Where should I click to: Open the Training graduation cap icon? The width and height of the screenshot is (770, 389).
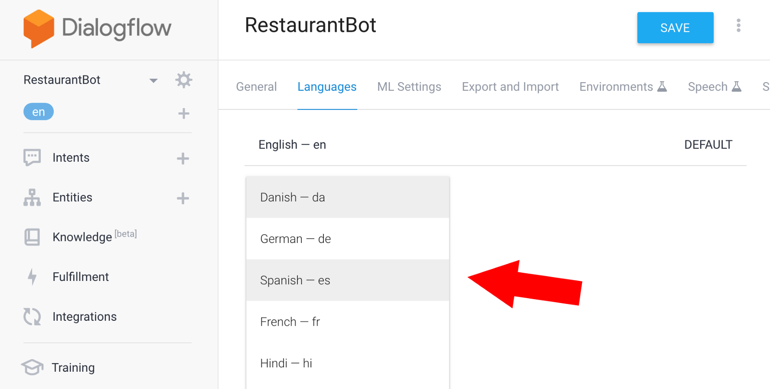[32, 367]
